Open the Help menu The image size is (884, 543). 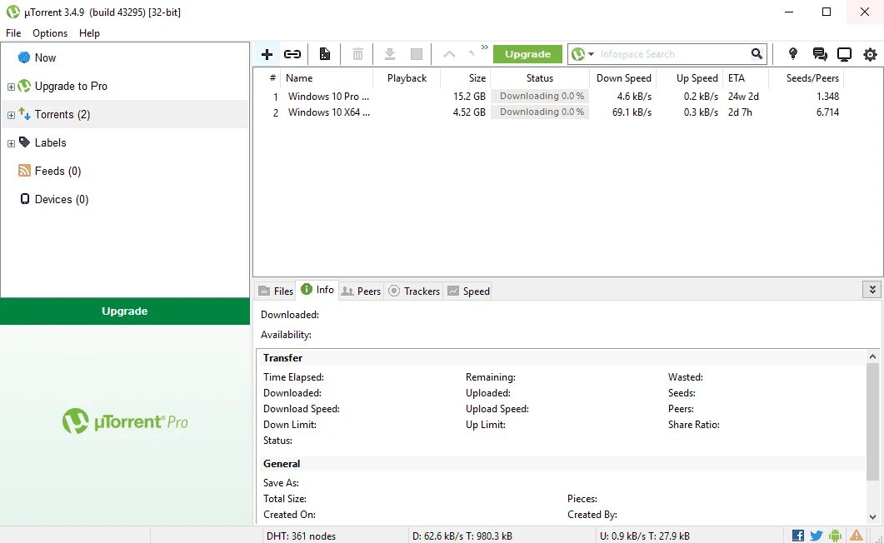(x=89, y=33)
